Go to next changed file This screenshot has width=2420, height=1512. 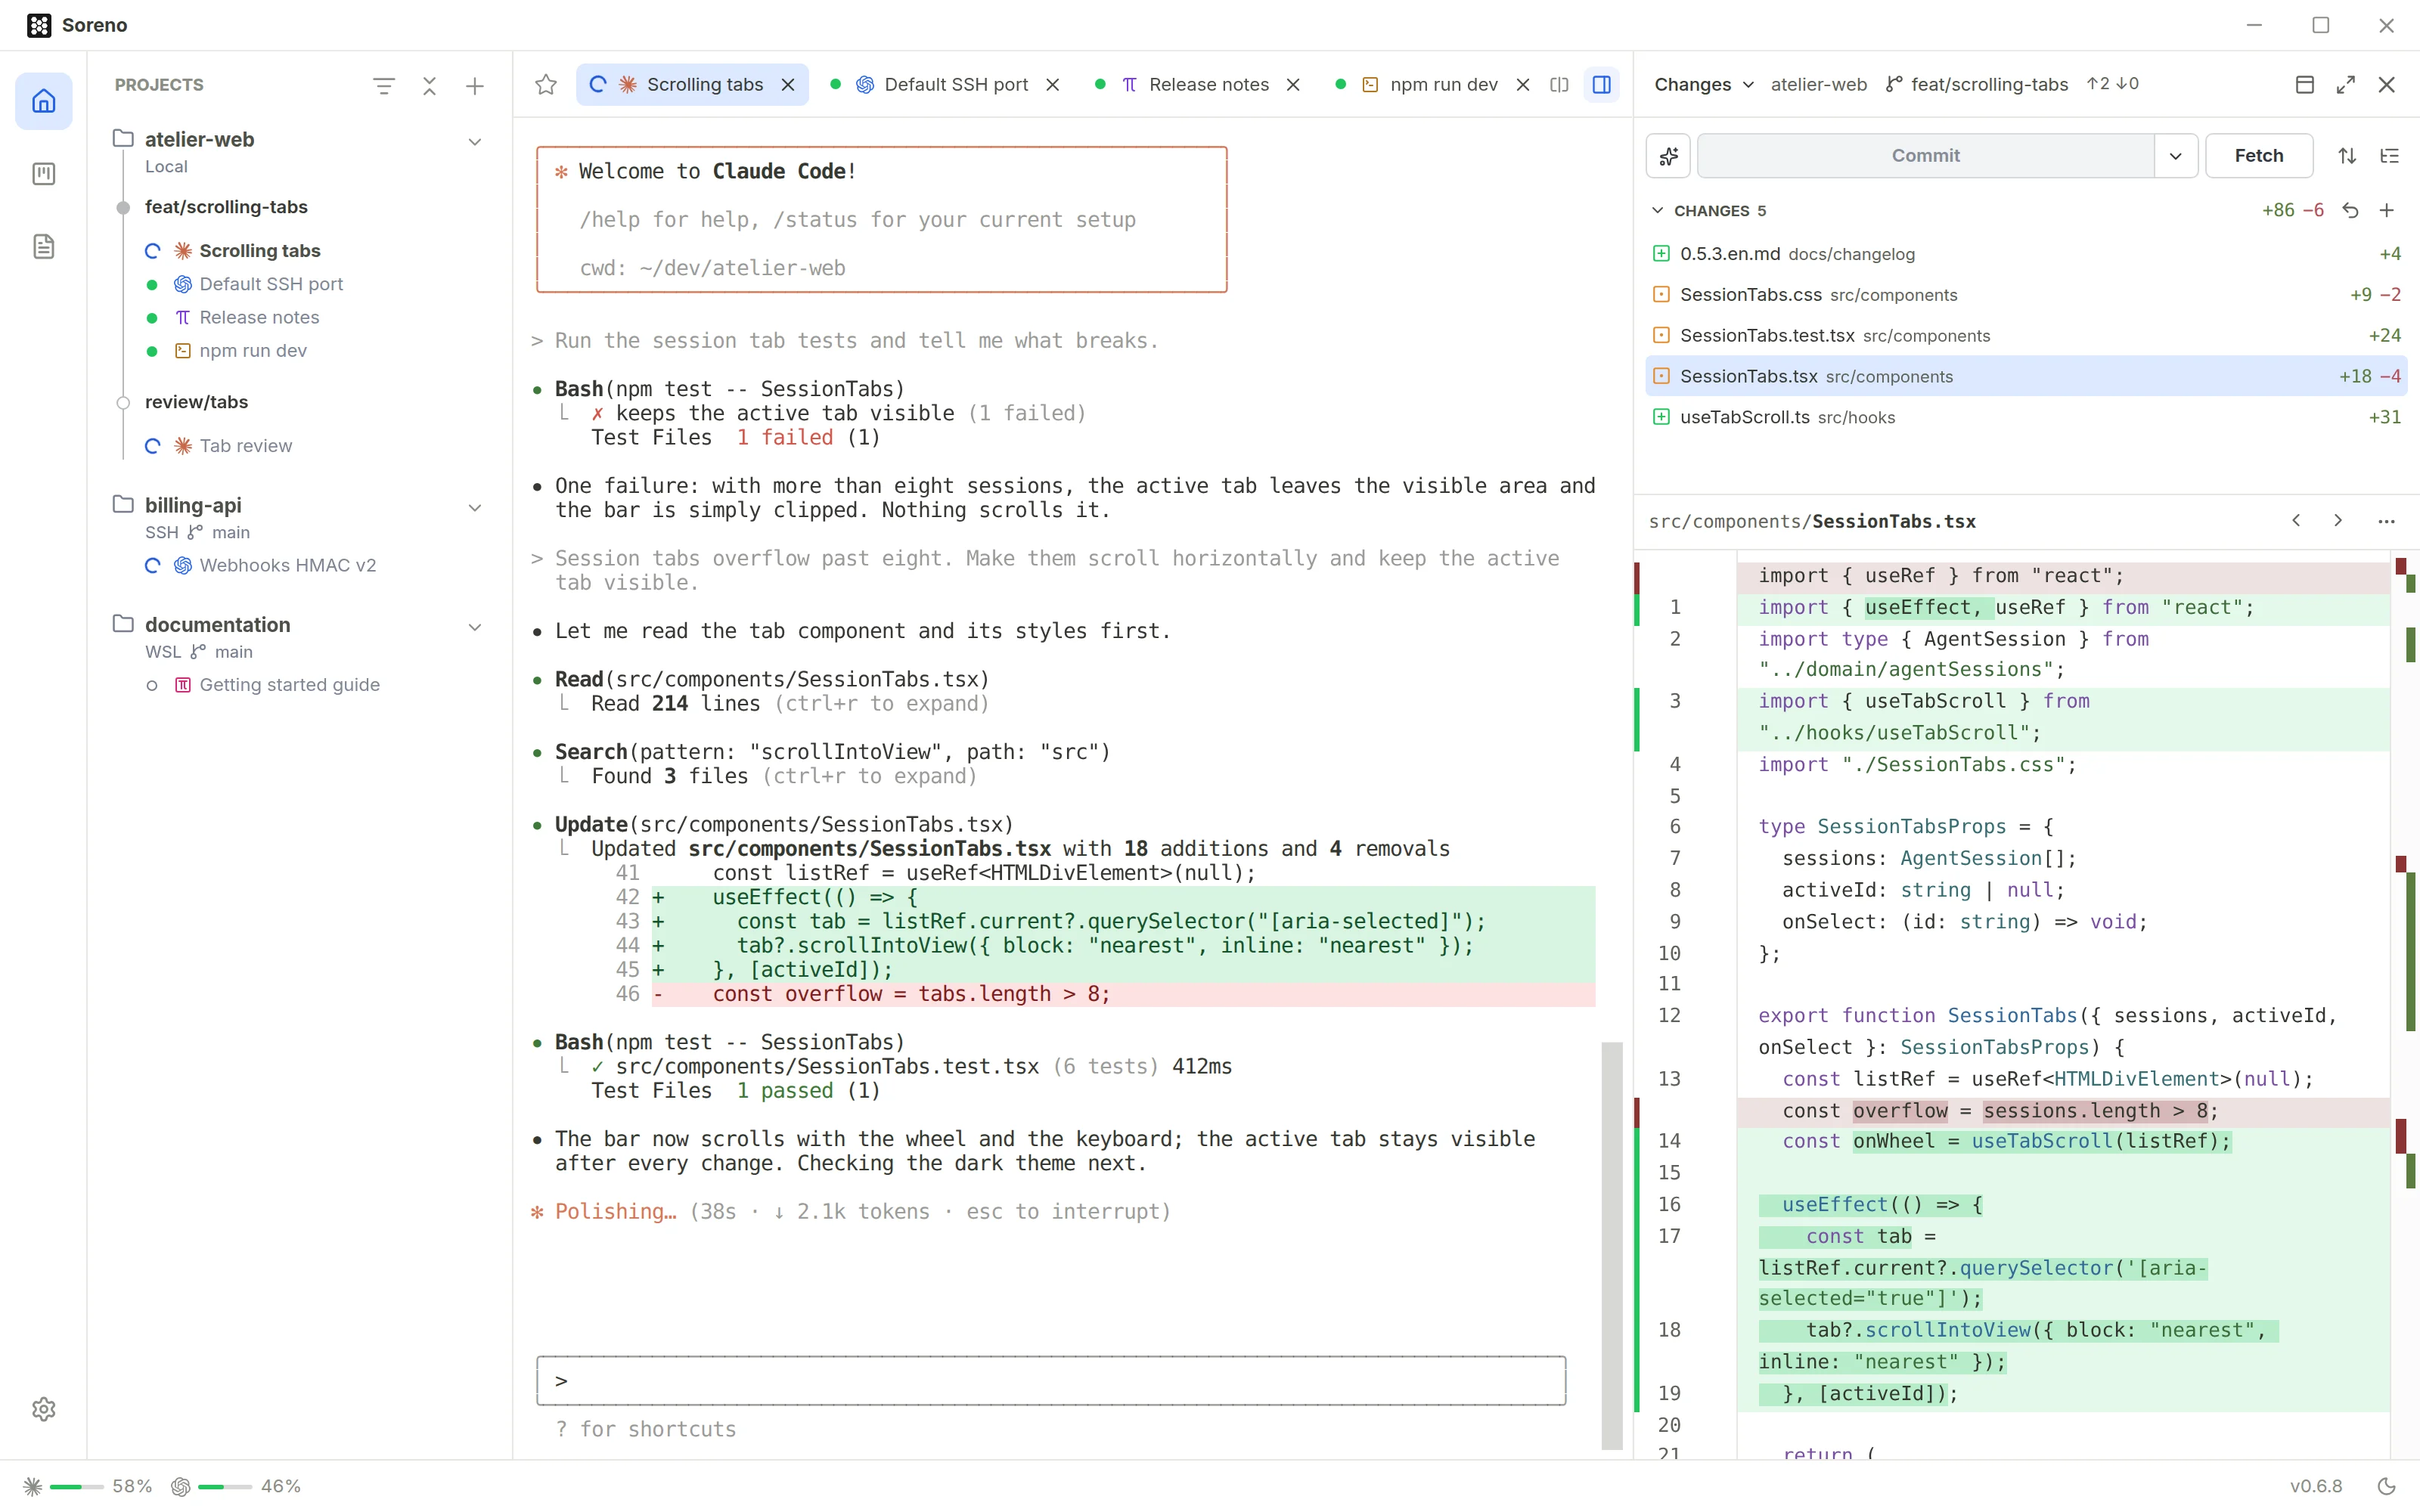(2338, 521)
